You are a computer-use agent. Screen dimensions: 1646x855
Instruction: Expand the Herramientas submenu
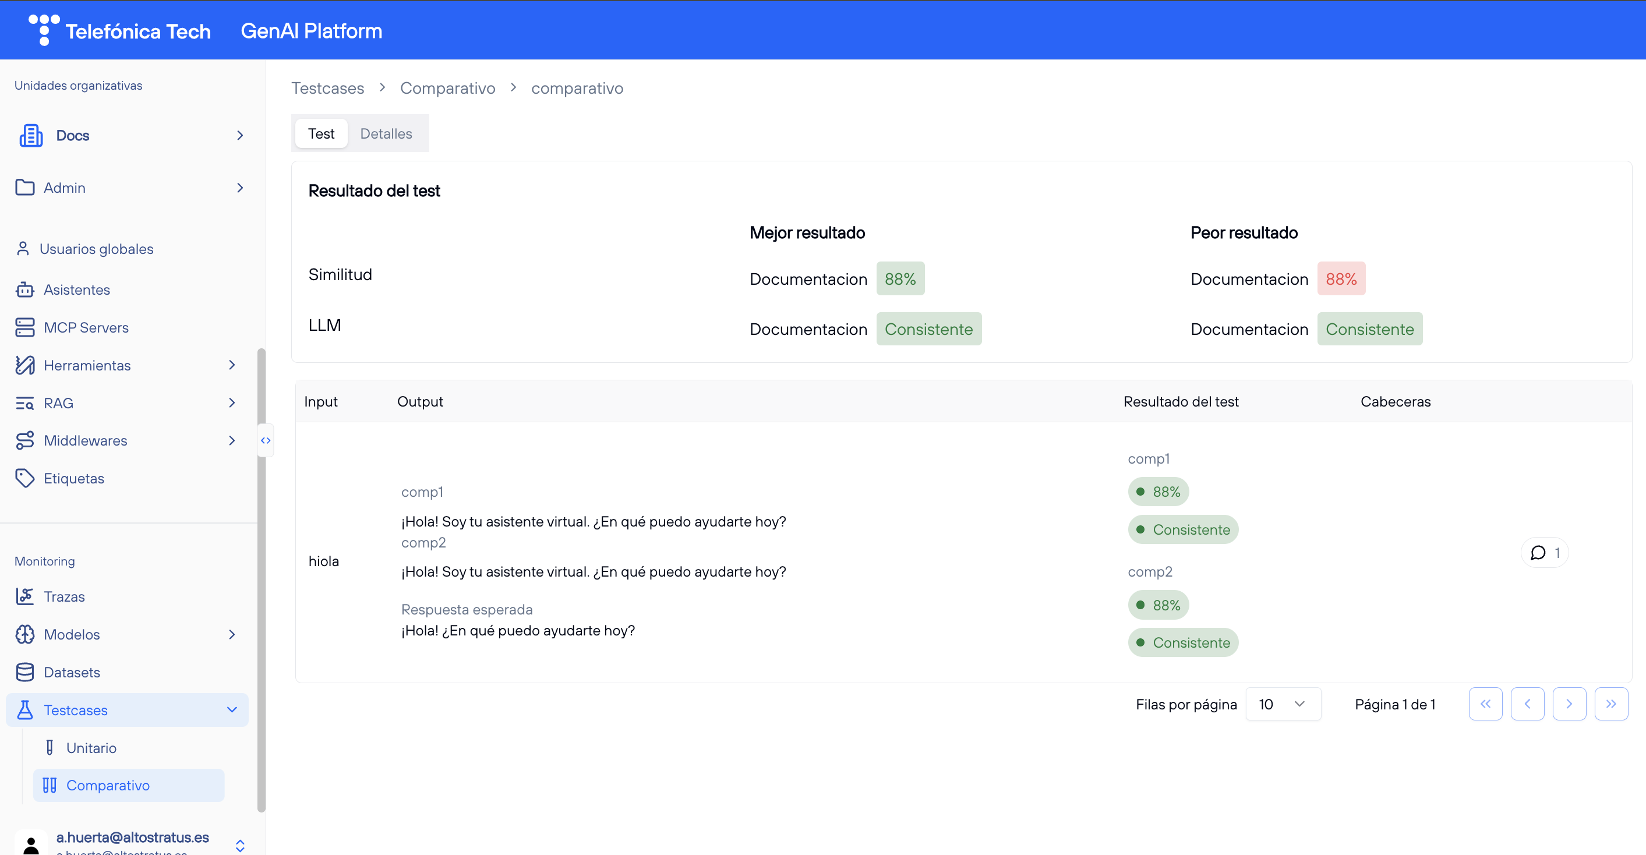pyautogui.click(x=232, y=365)
